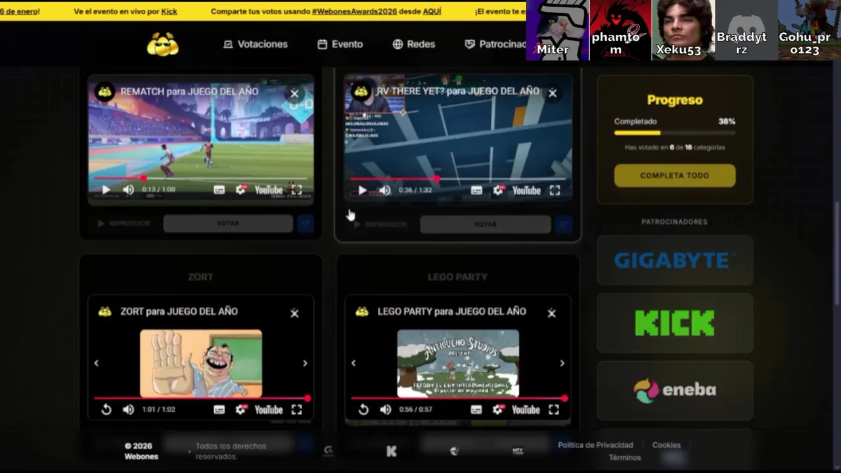841x473 pixels.
Task: Go to next suggestion in ZORT player
Action: coord(305,363)
